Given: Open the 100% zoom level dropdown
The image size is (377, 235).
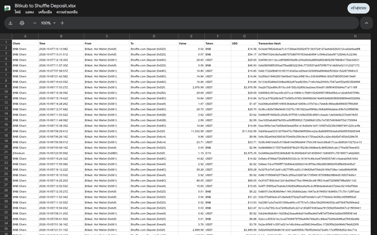Looking at the screenshot, I should point(48,23).
